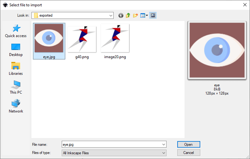Click the eye.jpg file name label
This screenshot has width=250, height=159.
(x=49, y=57)
